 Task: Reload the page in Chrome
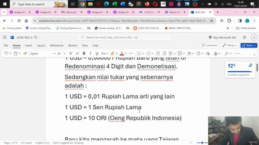point(19,21)
